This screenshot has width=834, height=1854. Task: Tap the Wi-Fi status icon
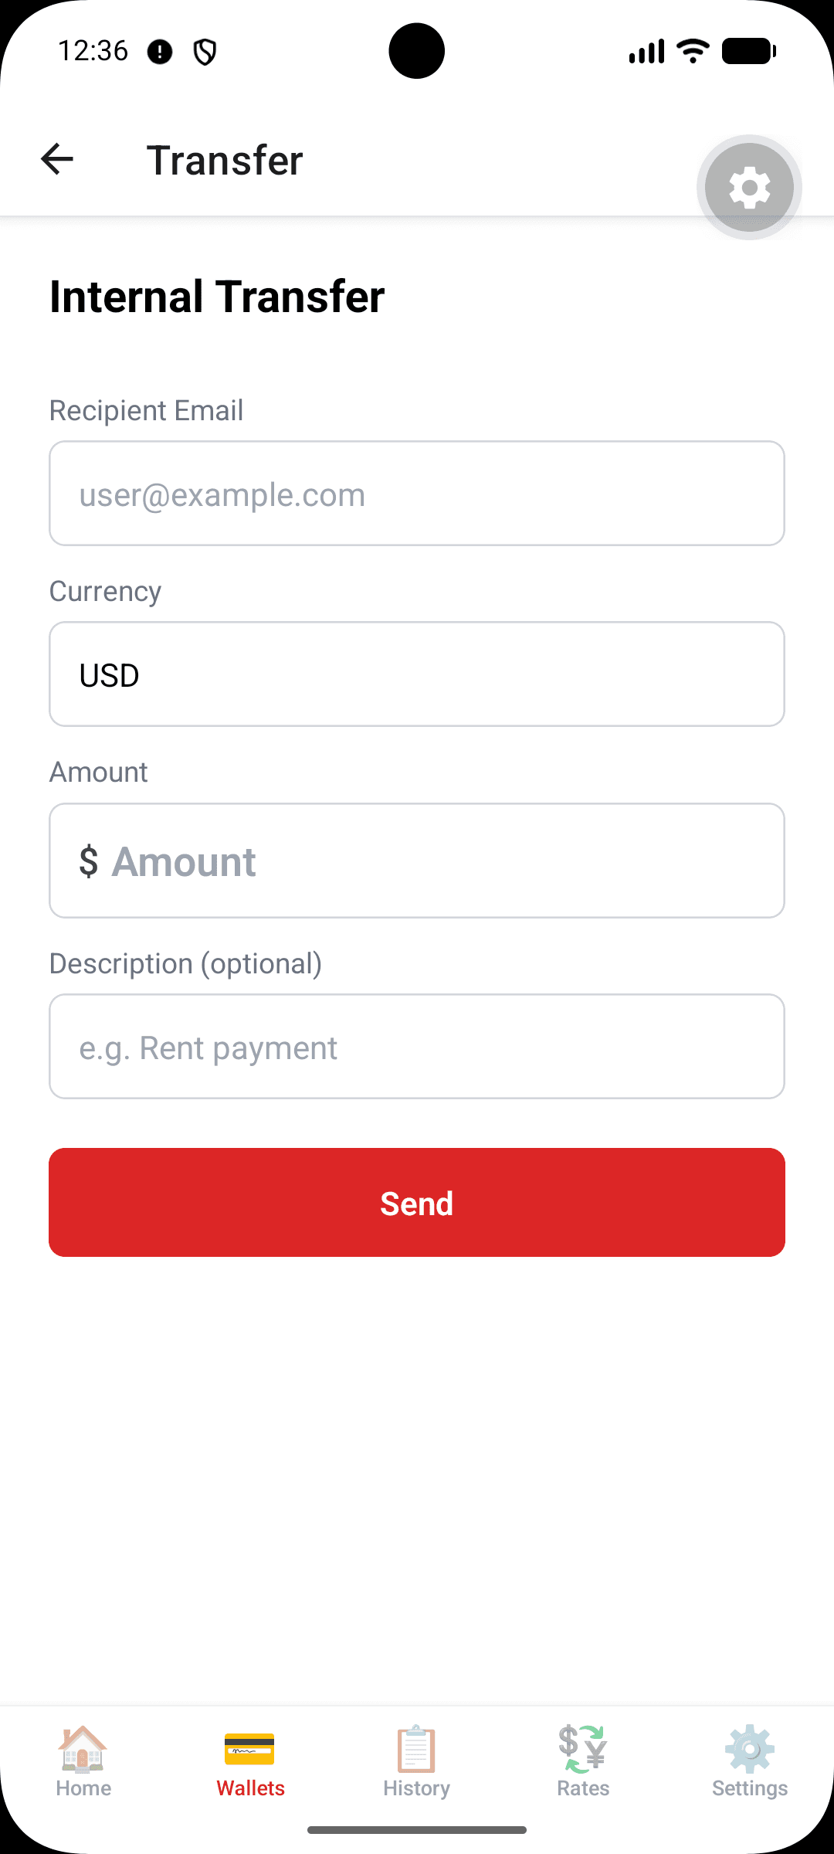(693, 51)
